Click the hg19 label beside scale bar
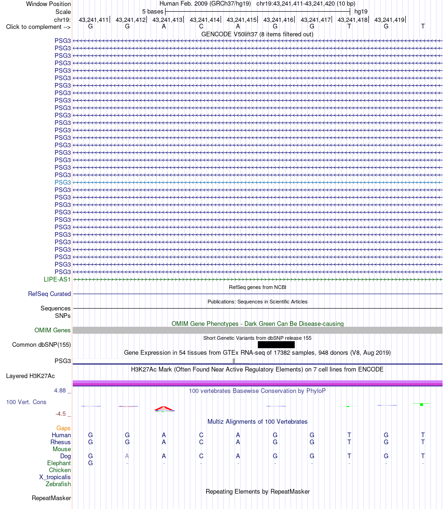 [x=361, y=11]
